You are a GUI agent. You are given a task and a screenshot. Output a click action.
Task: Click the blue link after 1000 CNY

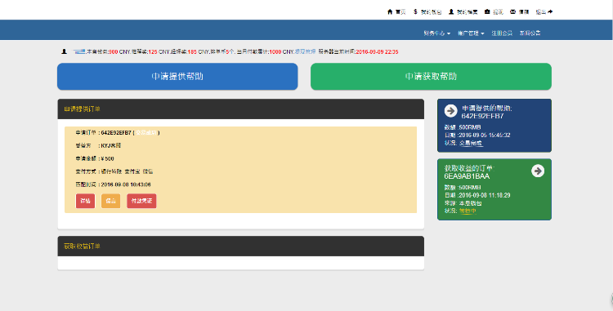pyautogui.click(x=305, y=51)
